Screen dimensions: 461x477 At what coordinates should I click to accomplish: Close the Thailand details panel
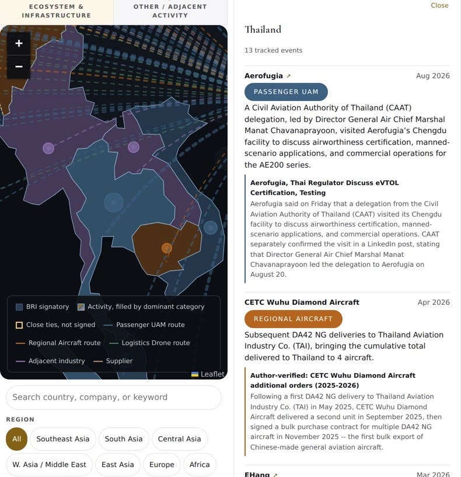point(439,5)
